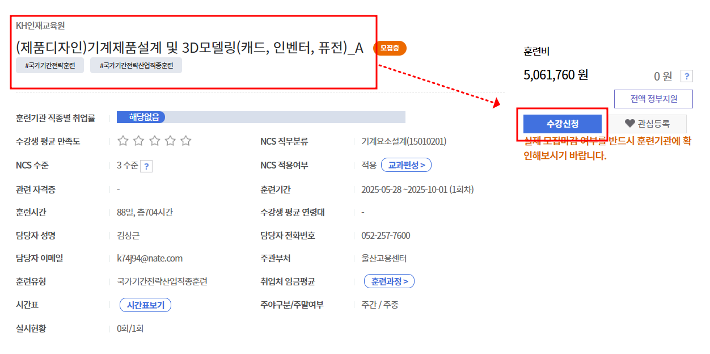Viewport: 710px width, 354px height.
Task: Open help icon beside NCS 수준 3수준
Action: [146, 166]
